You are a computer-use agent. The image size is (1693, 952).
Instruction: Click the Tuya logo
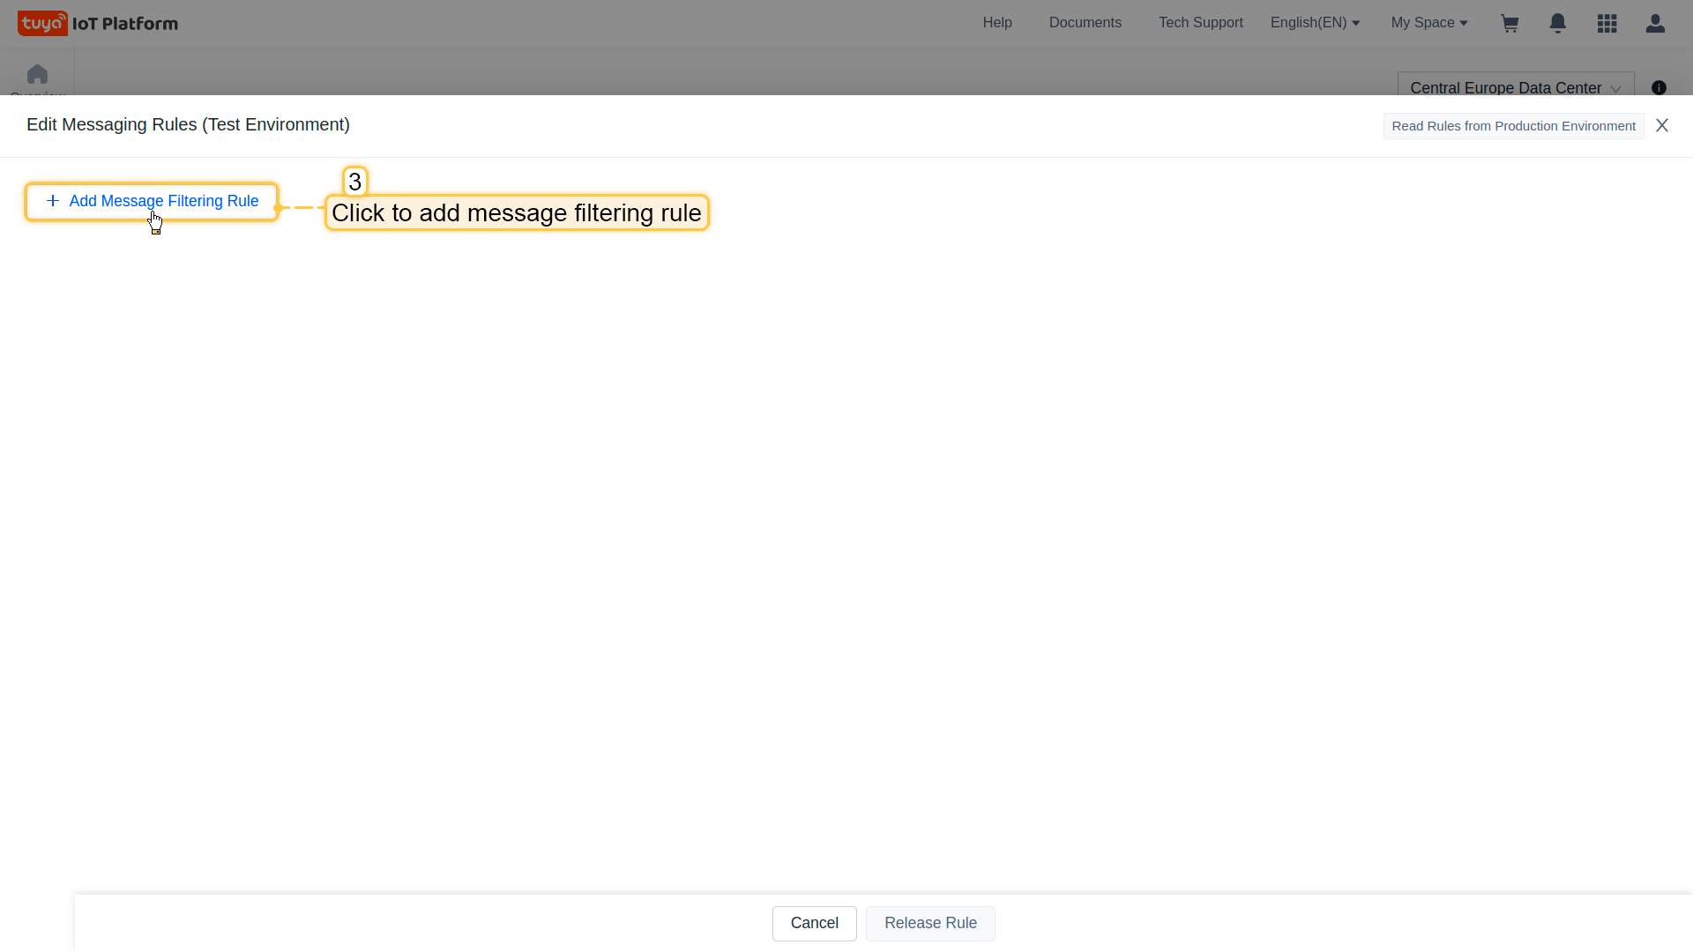click(x=42, y=23)
